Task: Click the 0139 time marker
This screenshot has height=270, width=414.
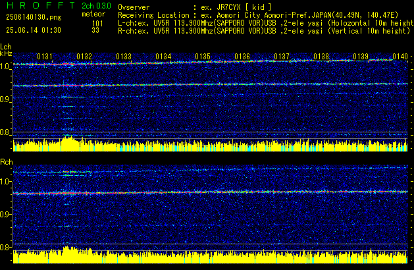Action: tap(361, 57)
